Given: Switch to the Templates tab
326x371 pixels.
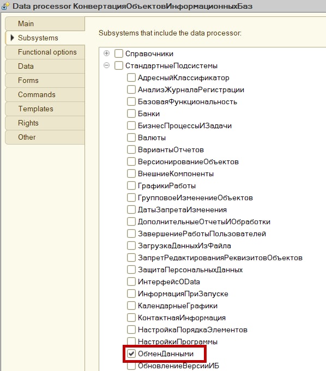Looking at the screenshot, I should (x=45, y=109).
